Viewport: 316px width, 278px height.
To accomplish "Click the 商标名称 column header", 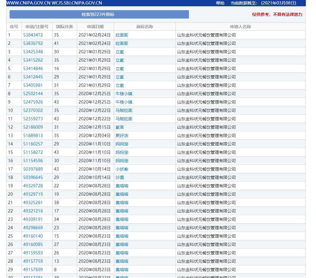I will (x=145, y=27).
